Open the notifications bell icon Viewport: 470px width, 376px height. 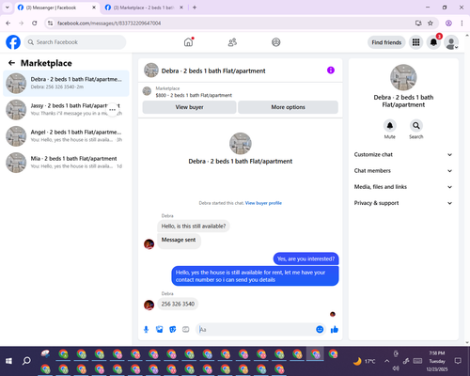[433, 42]
